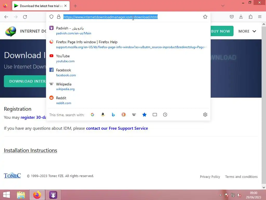
Task: Click Firefox icon in taskbar
Action: point(37,195)
